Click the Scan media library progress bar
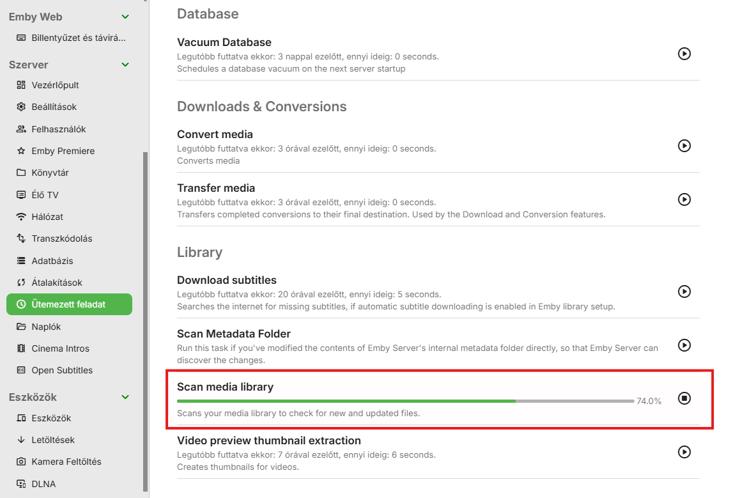This screenshot has height=498, width=740. tap(405, 401)
